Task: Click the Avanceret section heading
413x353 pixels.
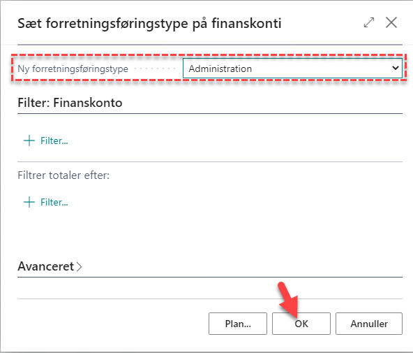Action: click(x=46, y=266)
